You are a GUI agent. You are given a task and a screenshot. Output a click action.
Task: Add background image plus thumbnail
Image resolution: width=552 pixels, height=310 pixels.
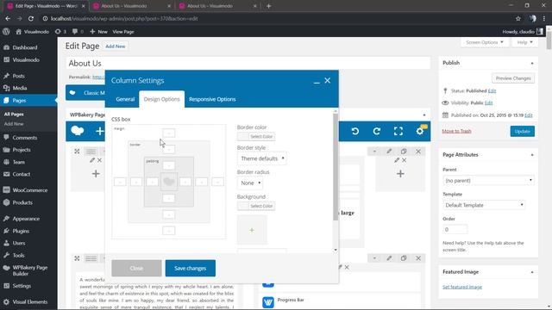[x=252, y=230]
